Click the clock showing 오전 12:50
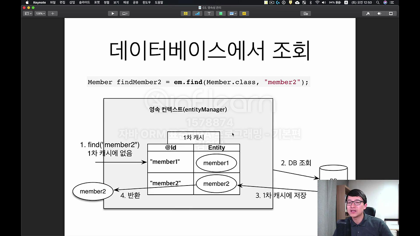 tap(362, 2)
